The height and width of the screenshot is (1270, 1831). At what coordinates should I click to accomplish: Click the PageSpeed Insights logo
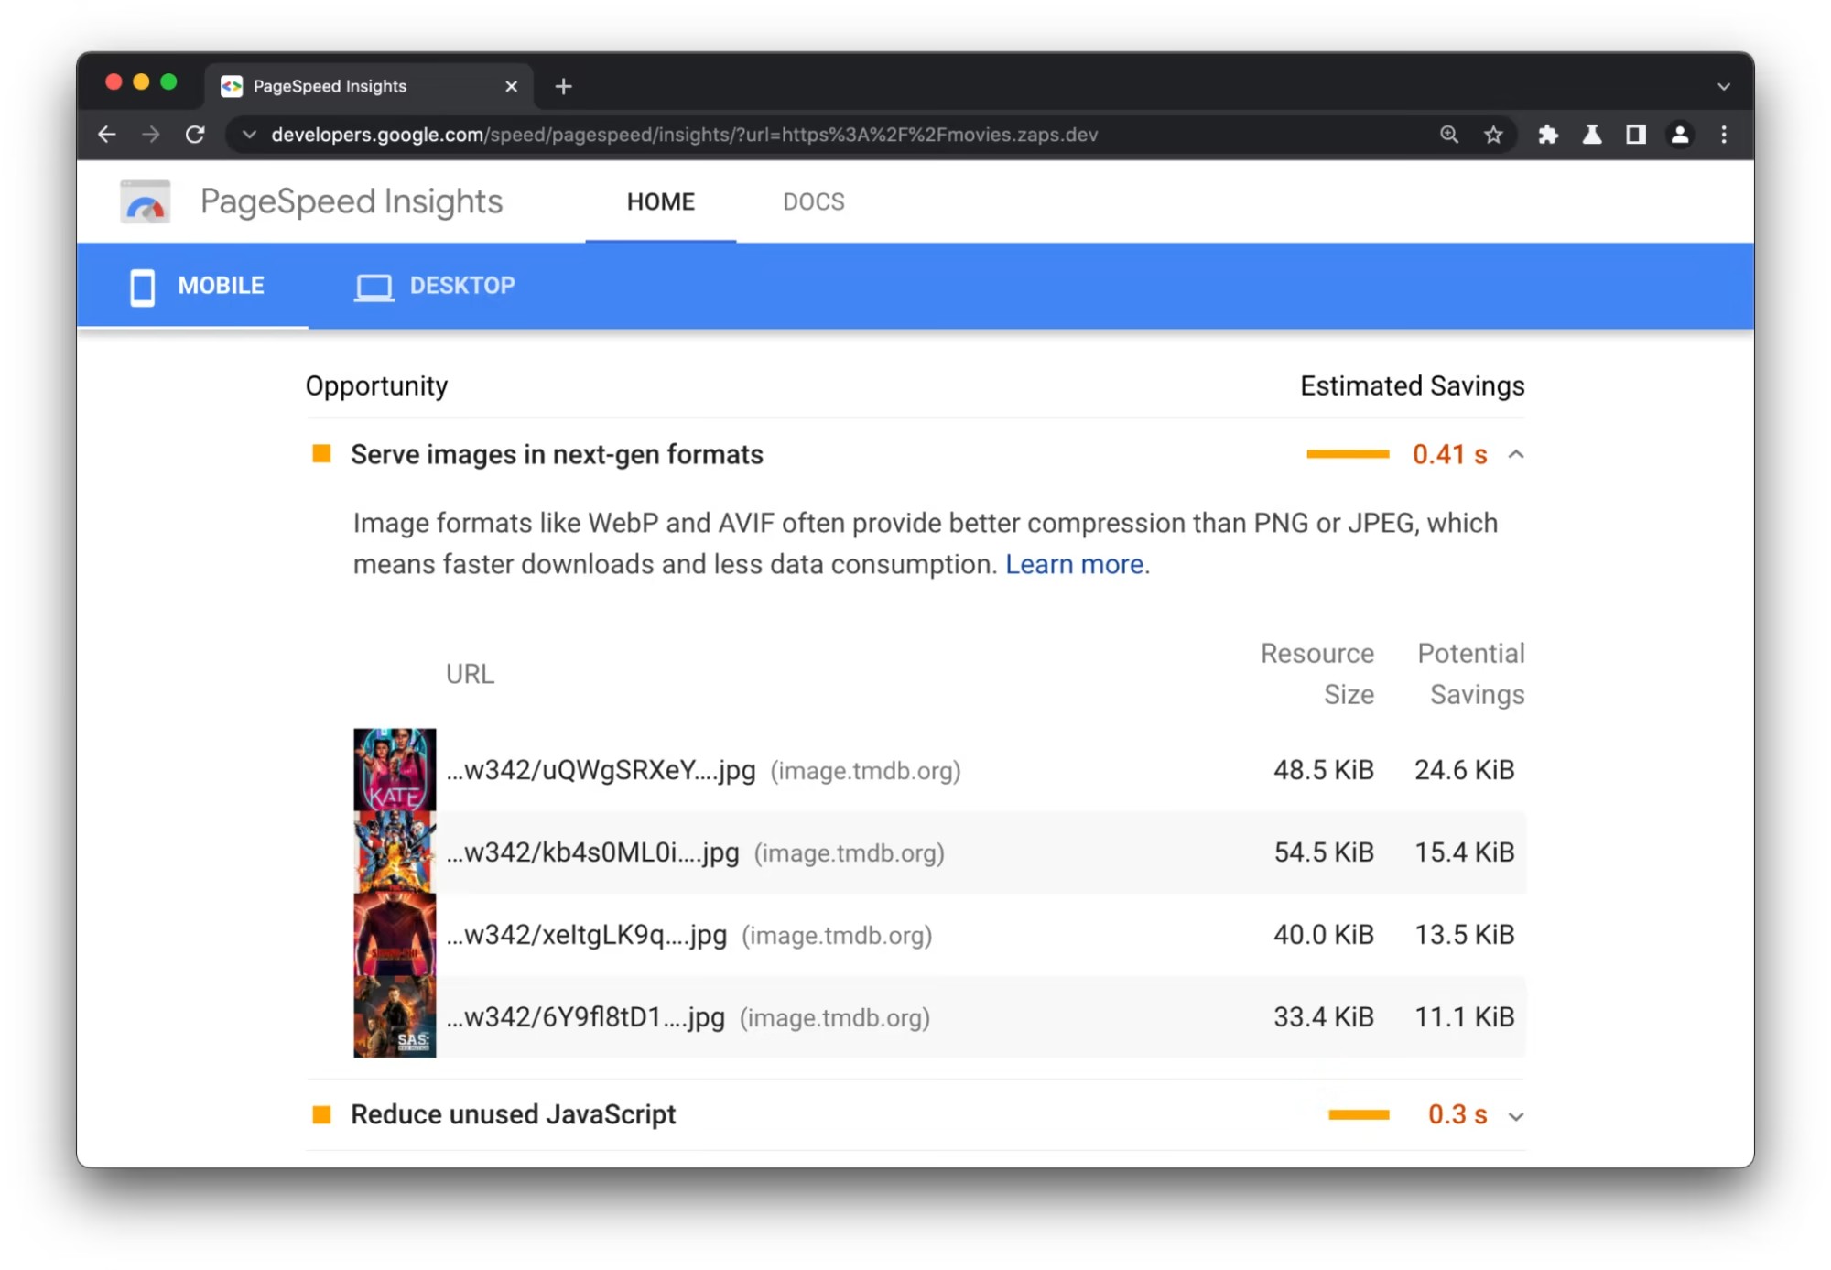[146, 202]
